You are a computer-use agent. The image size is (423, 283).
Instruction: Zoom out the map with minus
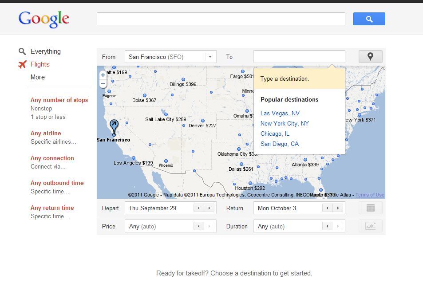pyautogui.click(x=103, y=83)
